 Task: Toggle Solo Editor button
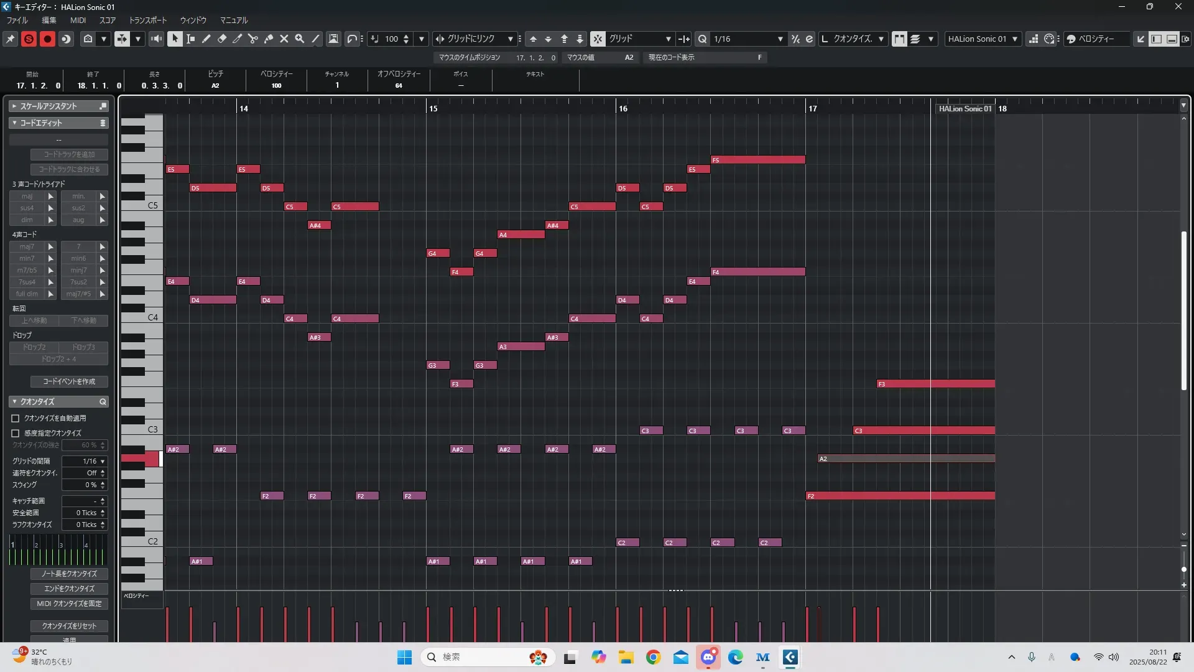[x=29, y=39]
